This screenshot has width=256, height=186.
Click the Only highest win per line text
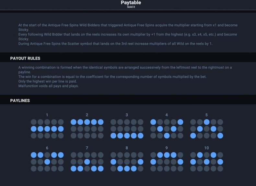point(48,81)
